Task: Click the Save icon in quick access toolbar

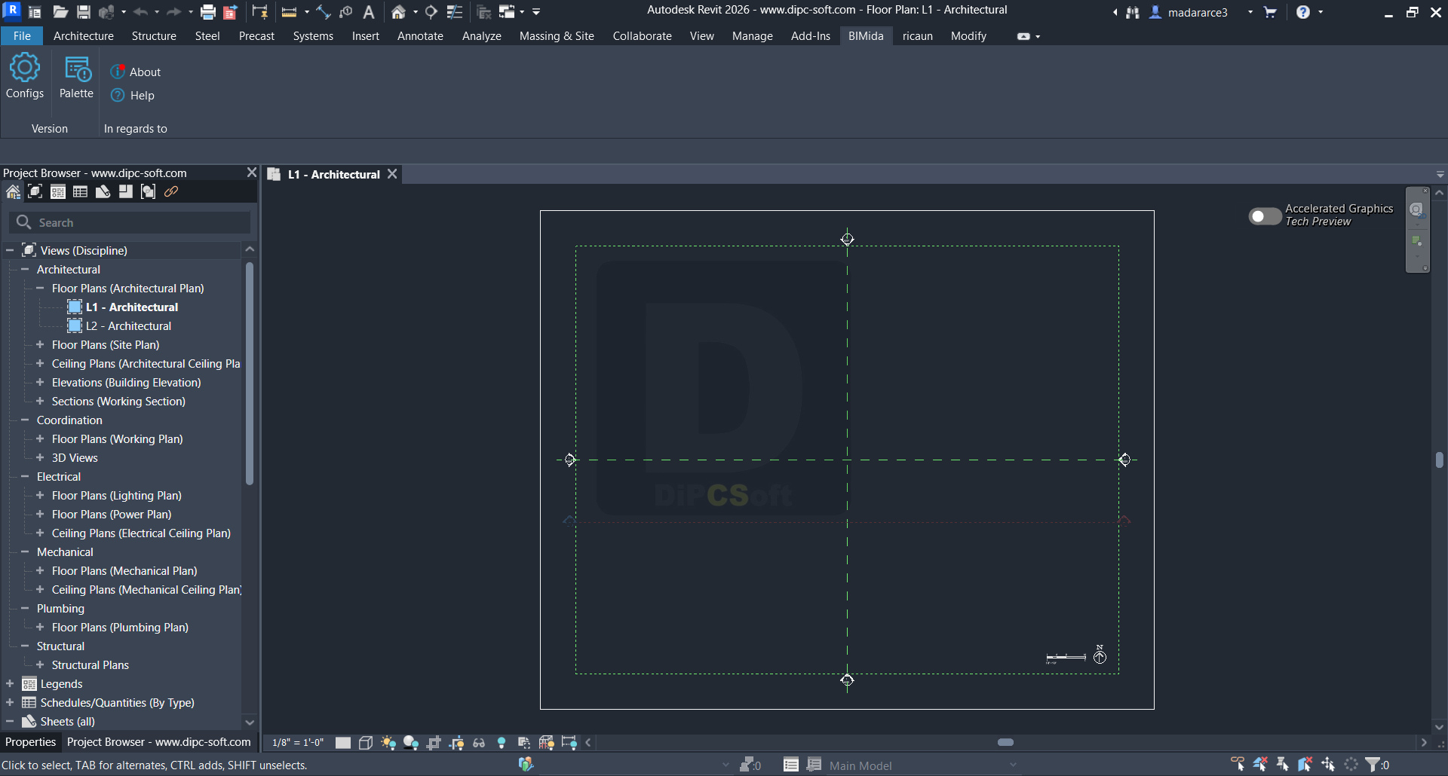Action: pos(84,12)
